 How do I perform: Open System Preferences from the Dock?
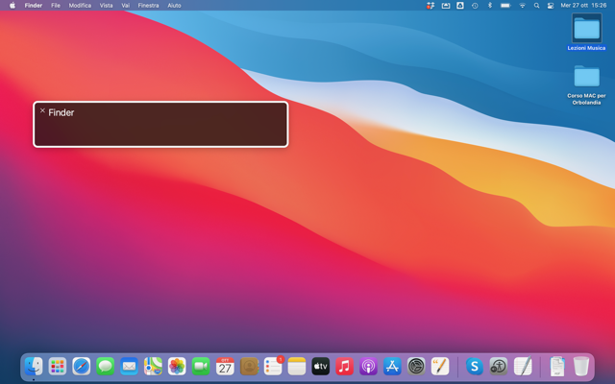[x=416, y=367]
